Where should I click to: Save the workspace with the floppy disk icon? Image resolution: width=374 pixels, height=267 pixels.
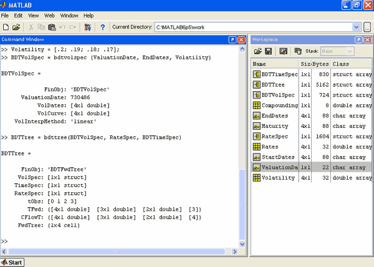268,51
